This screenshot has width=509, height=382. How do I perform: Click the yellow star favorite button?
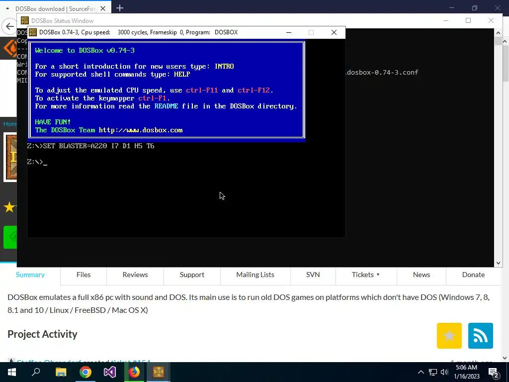point(449,336)
